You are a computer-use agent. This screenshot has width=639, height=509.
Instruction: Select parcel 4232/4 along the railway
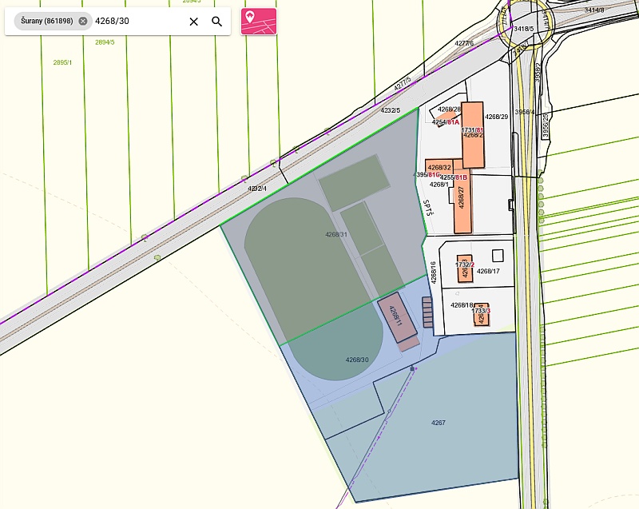(257, 189)
